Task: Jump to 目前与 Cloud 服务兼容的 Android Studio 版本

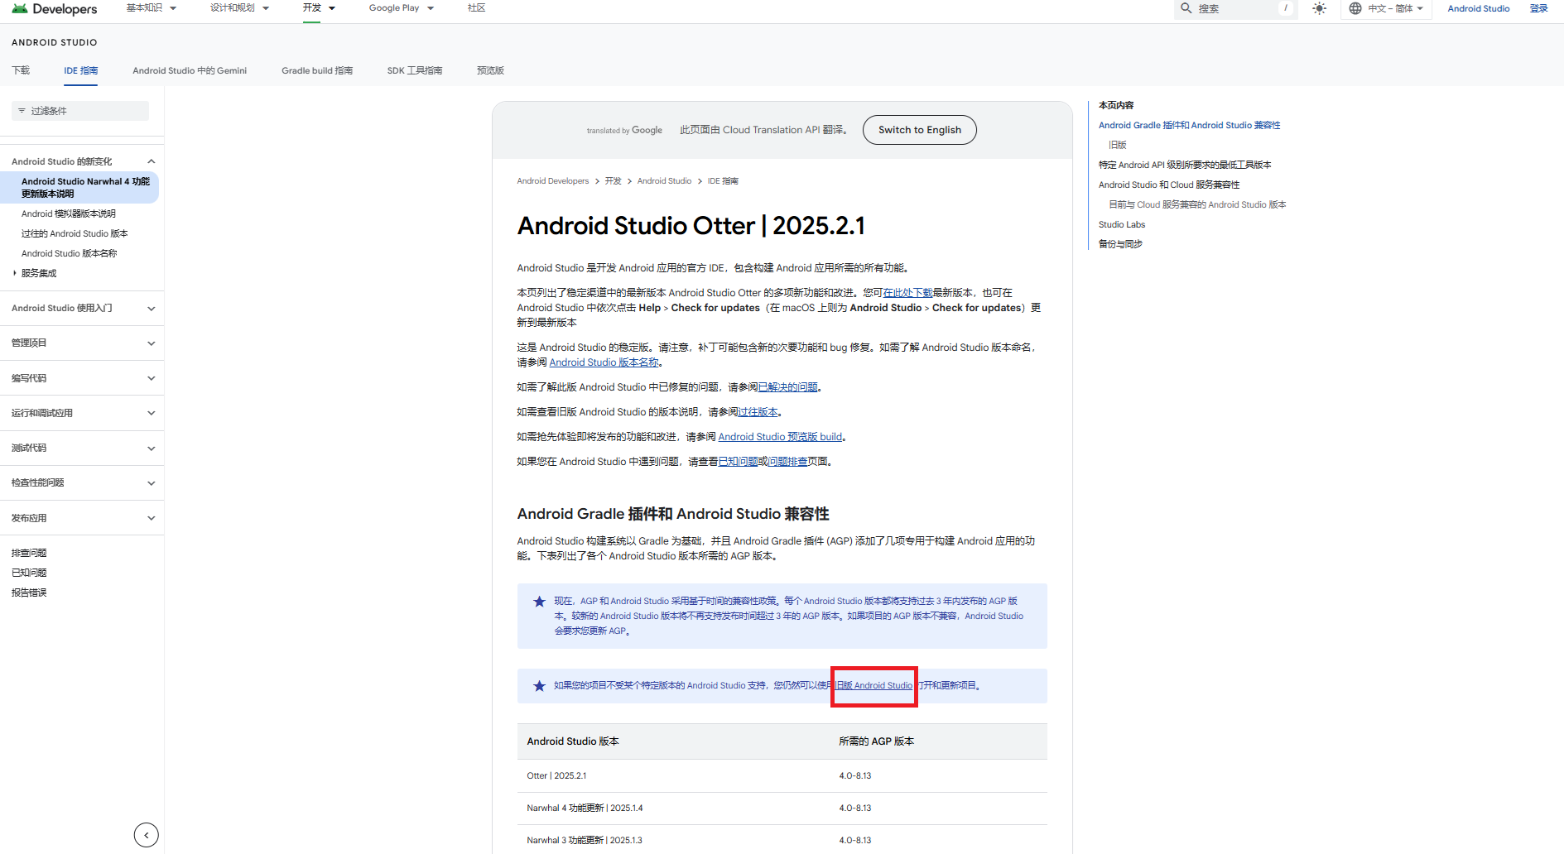Action: click(1197, 204)
